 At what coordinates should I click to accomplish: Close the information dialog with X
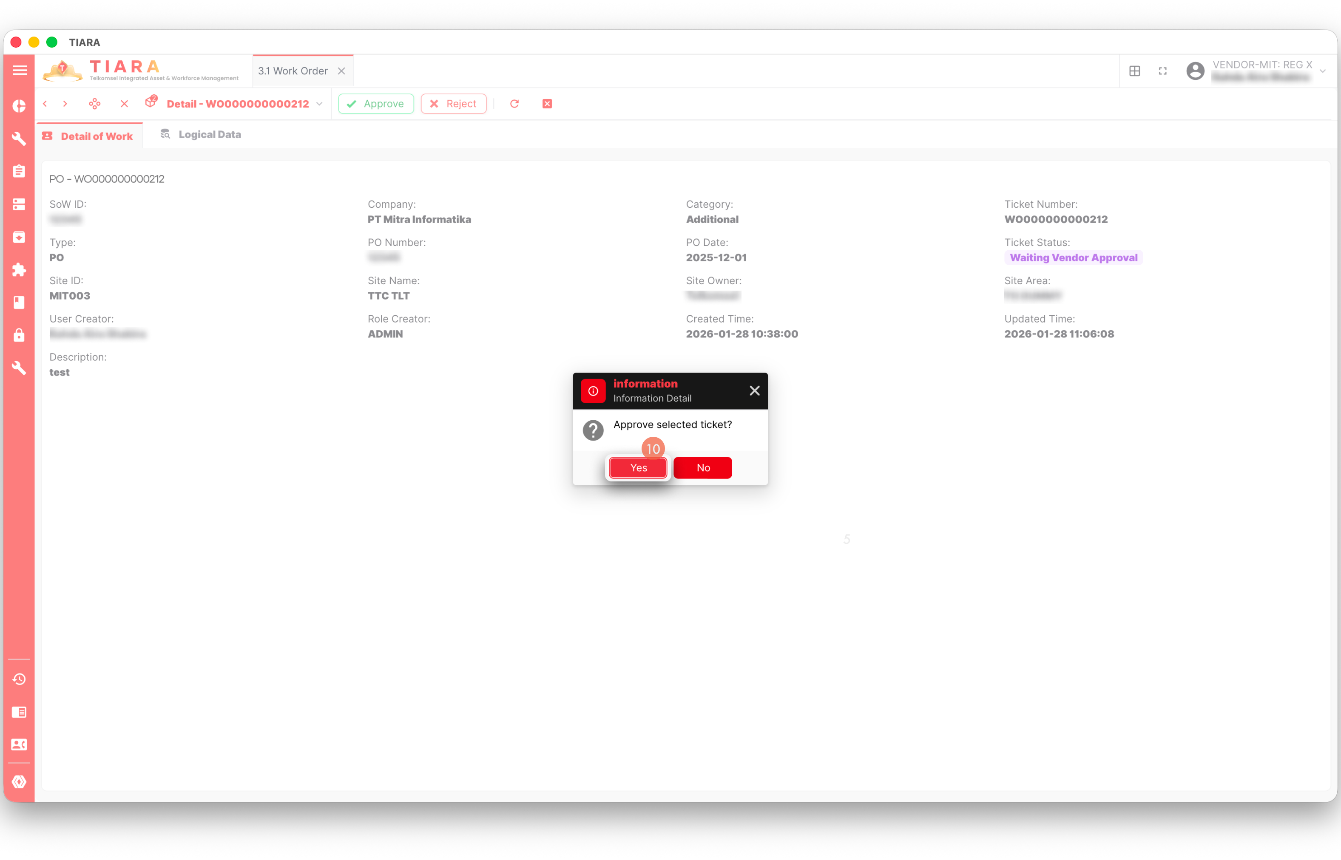[x=754, y=391]
